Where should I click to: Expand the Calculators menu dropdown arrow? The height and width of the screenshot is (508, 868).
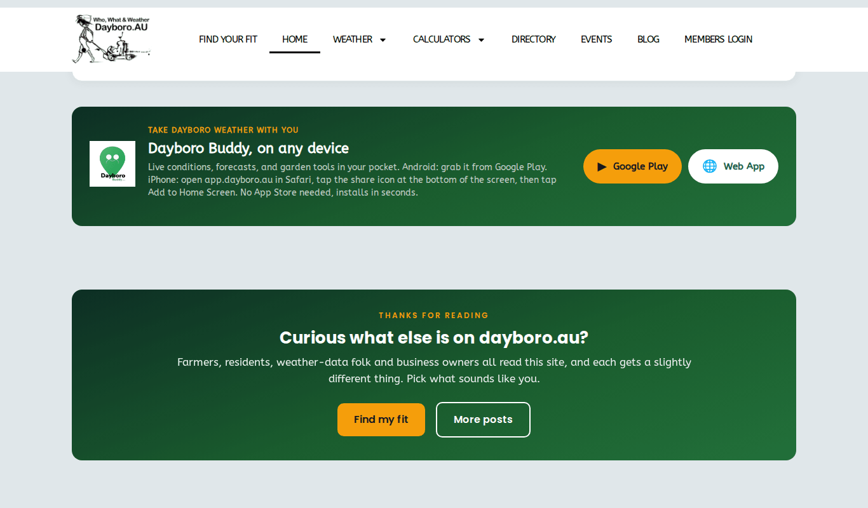point(481,40)
